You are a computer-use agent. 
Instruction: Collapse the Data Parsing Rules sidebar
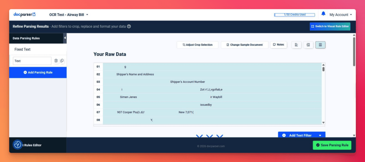click(x=65, y=38)
